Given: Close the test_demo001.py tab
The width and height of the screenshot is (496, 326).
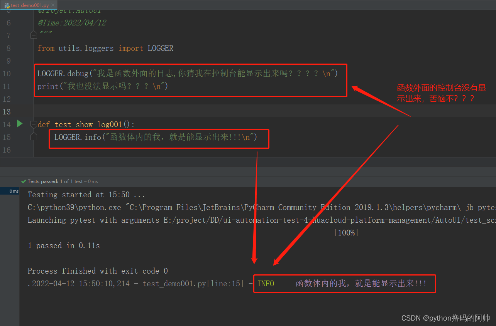Looking at the screenshot, I should (53, 5).
